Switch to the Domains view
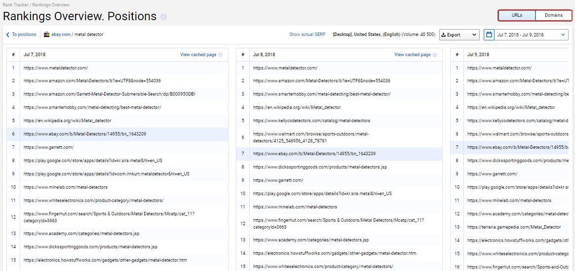The image size is (575, 271). point(554,15)
